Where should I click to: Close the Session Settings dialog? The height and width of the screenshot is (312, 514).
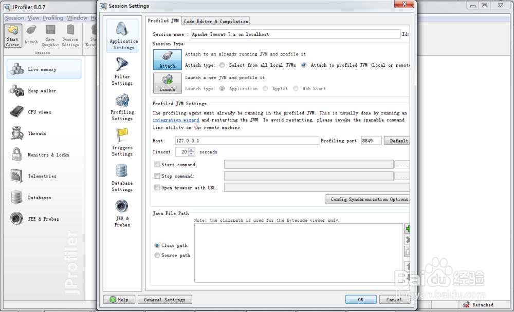[405, 4]
